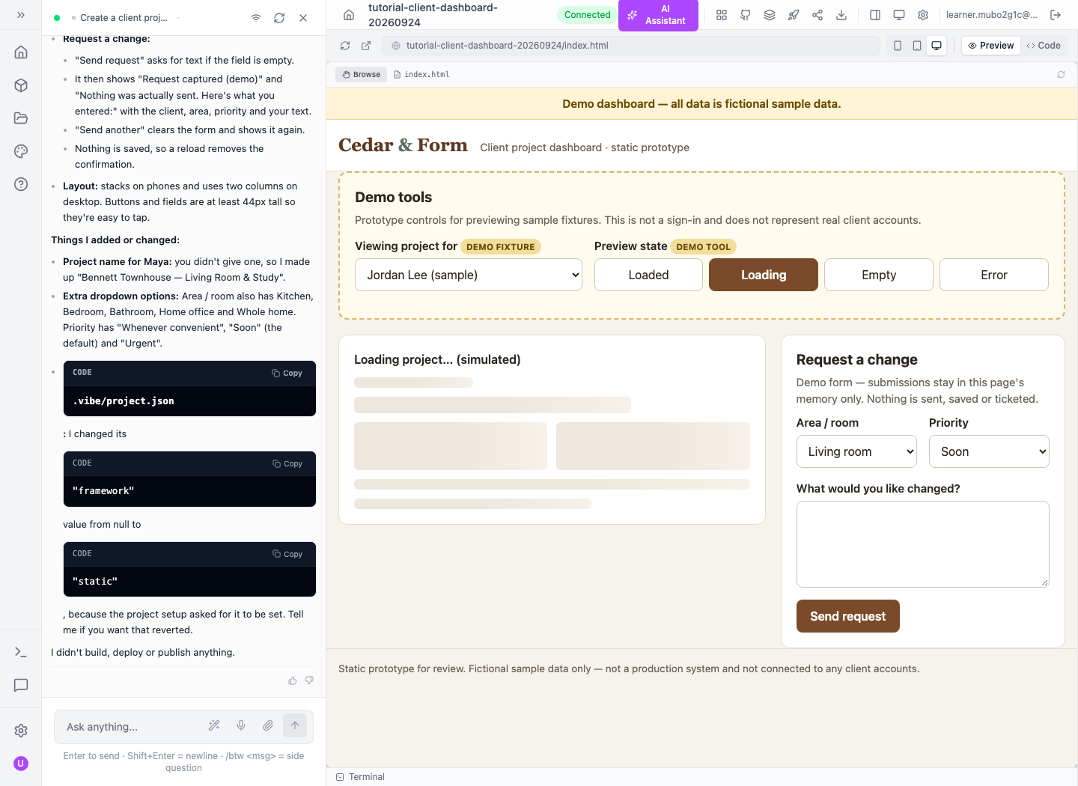
Task: Click the AI Assistant button
Action: pos(658,15)
